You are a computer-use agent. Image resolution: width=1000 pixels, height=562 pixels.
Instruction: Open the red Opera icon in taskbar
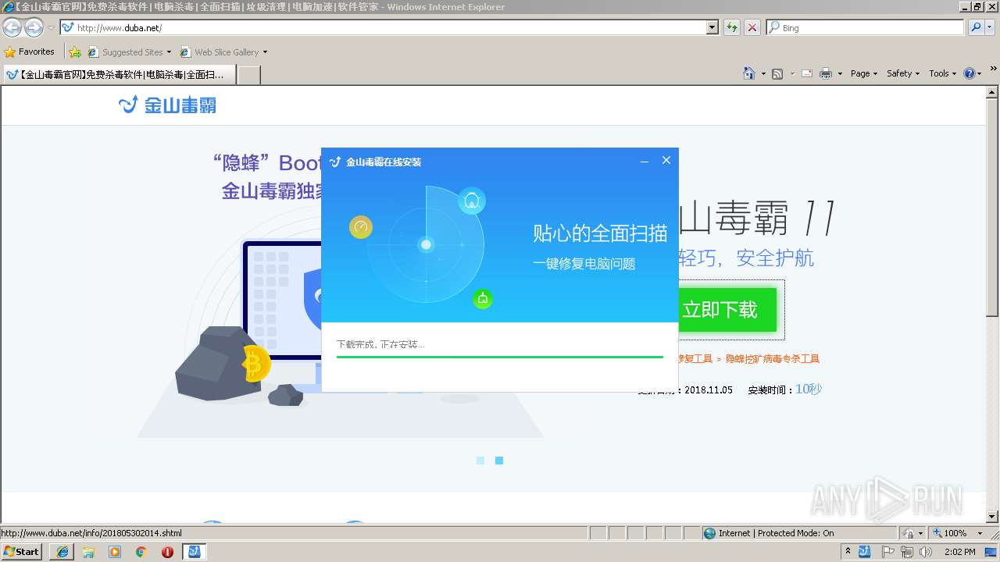pos(168,552)
